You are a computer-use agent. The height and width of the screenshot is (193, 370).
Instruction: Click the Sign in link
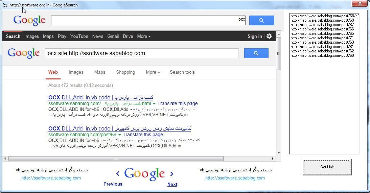pyautogui.click(x=255, y=37)
